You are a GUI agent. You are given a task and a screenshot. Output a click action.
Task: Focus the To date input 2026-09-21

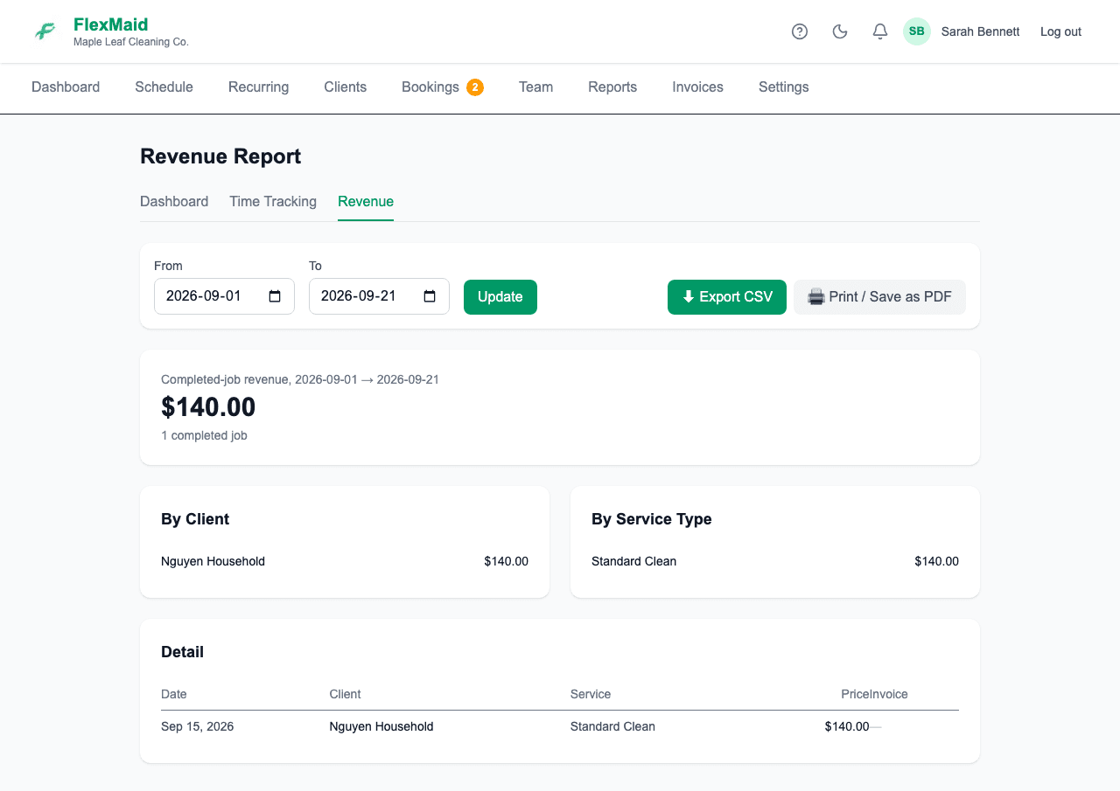379,296
